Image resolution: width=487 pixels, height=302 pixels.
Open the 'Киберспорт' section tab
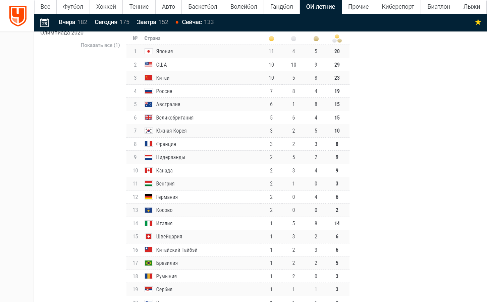(x=398, y=7)
